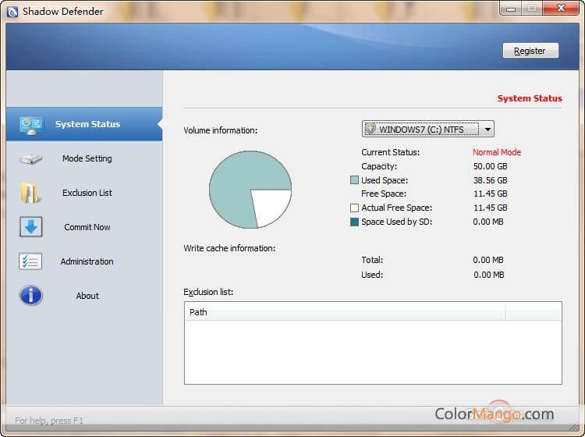The height and width of the screenshot is (437, 585).
Task: Click the For help, press F1 status text
Action: (49, 421)
